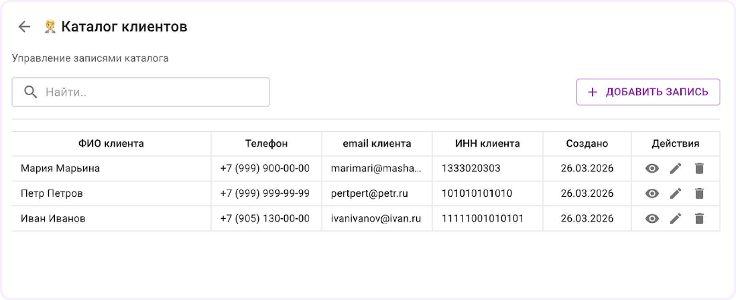Viewport: 736px width, 300px height.
Task: View details for Петр Петров
Action: pos(651,193)
